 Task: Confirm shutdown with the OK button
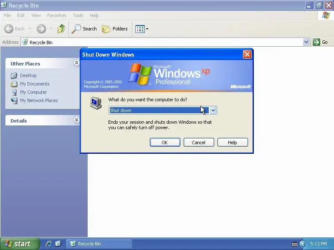[165, 142]
